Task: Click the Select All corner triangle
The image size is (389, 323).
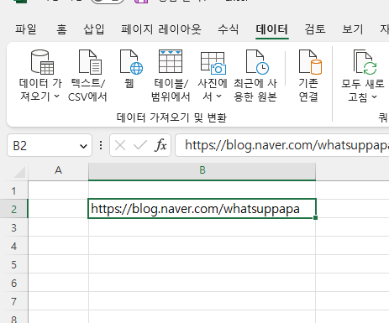Action: (19, 172)
